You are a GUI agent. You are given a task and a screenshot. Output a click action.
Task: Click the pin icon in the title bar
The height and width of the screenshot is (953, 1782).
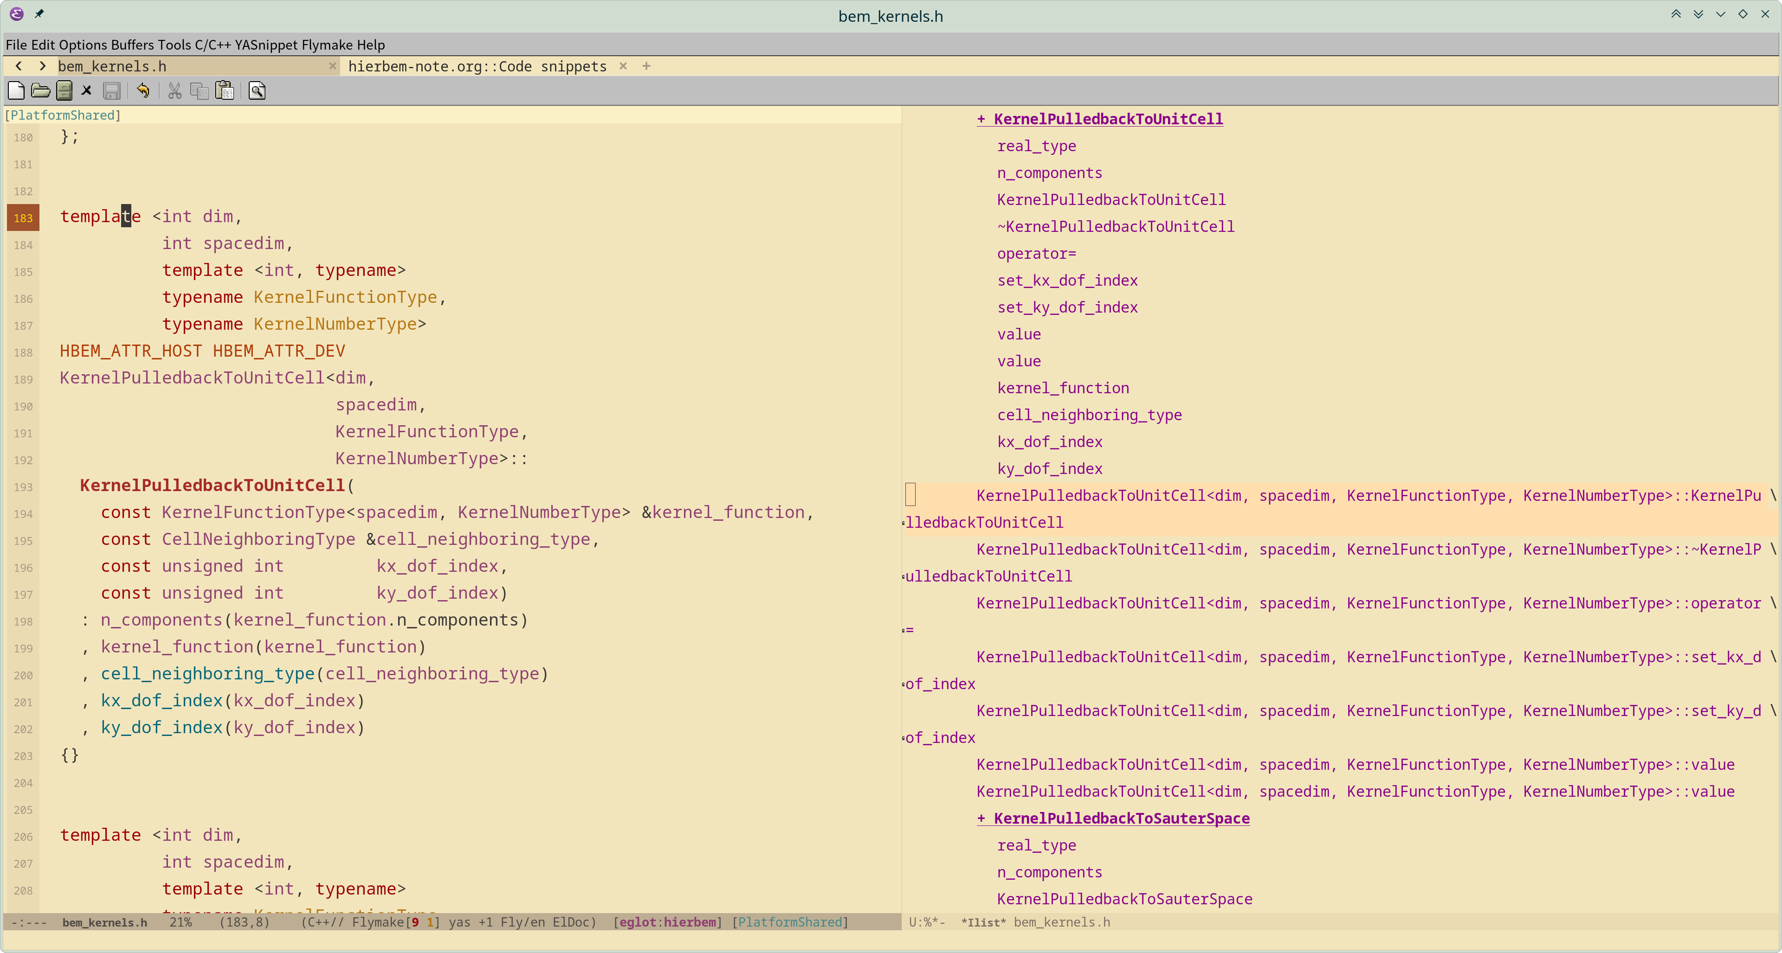39,14
